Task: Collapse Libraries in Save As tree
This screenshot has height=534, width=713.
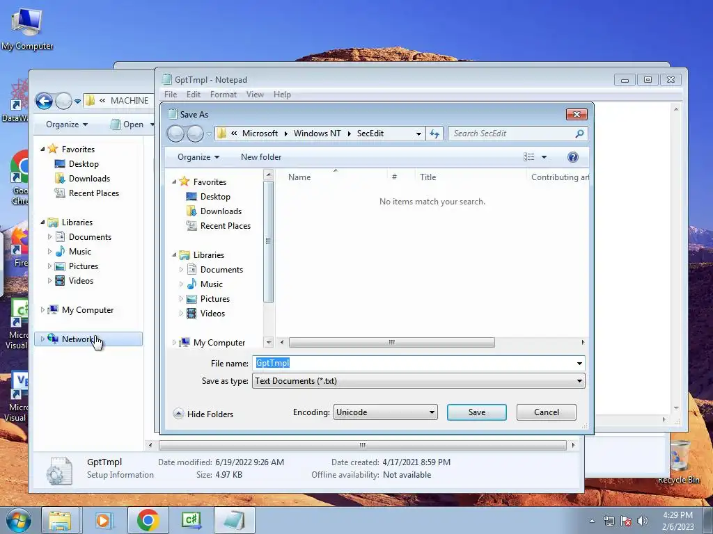Action: [x=174, y=254]
